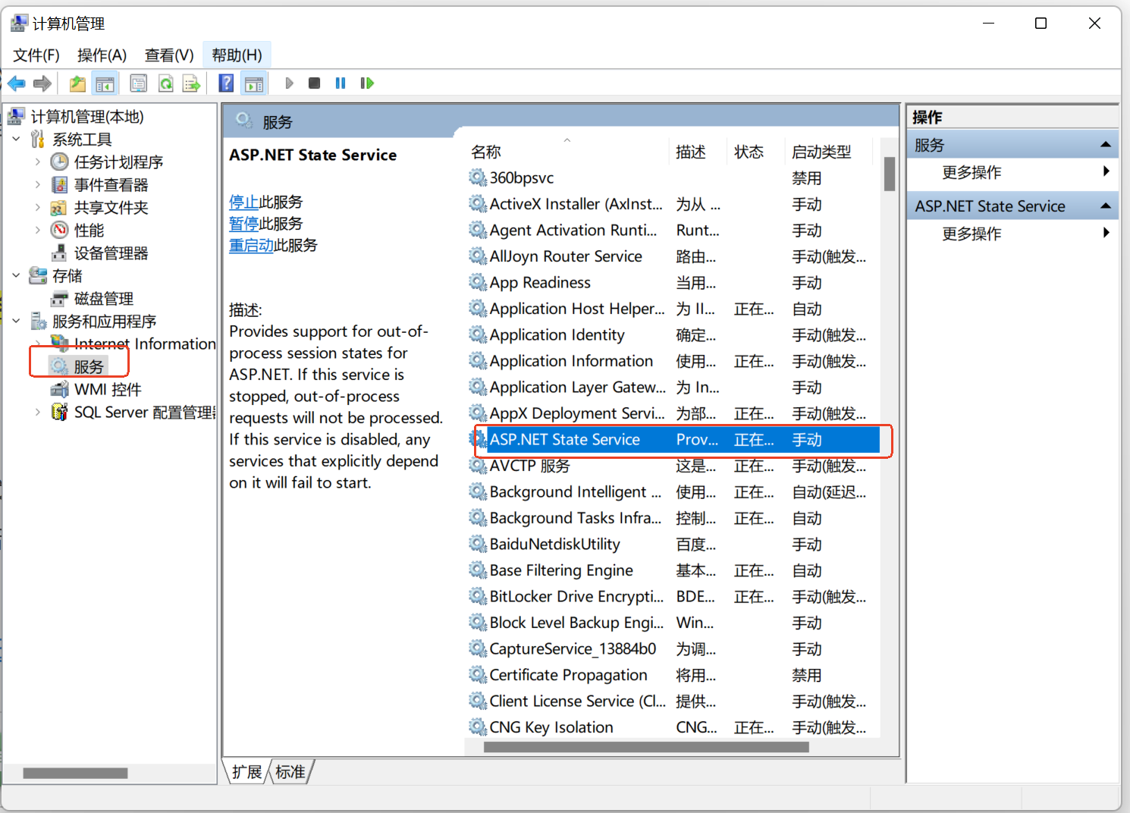Collapse the 服务 section in Actions pane
The image size is (1130, 813).
click(x=1105, y=144)
